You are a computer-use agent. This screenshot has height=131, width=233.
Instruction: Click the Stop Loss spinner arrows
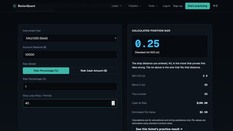(x=113, y=103)
